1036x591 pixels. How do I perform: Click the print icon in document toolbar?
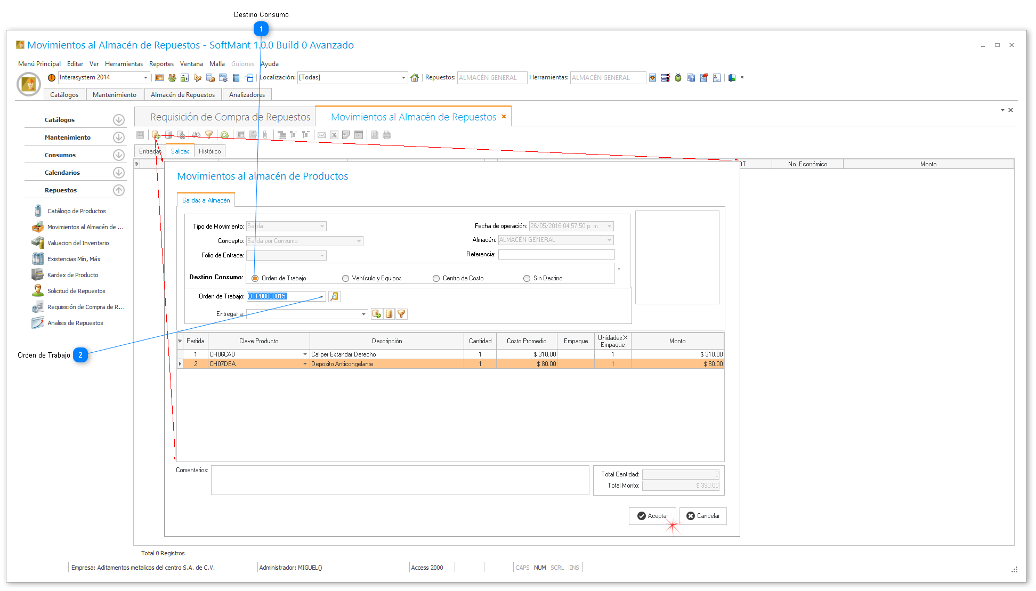point(387,135)
